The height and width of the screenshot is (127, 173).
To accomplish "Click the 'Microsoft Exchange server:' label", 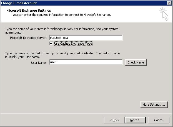I will click(28, 38).
